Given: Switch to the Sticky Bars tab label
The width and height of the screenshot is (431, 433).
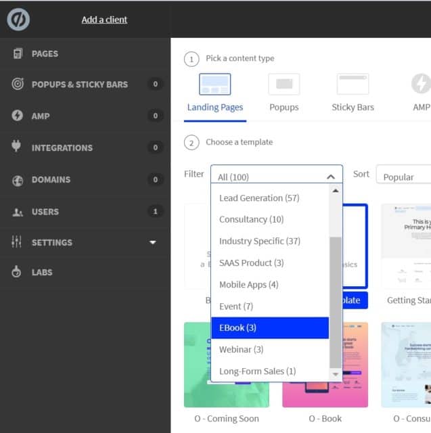Looking at the screenshot, I should [353, 107].
